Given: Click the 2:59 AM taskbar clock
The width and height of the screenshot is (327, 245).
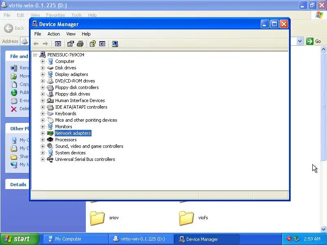Looking at the screenshot, I should [x=312, y=239].
